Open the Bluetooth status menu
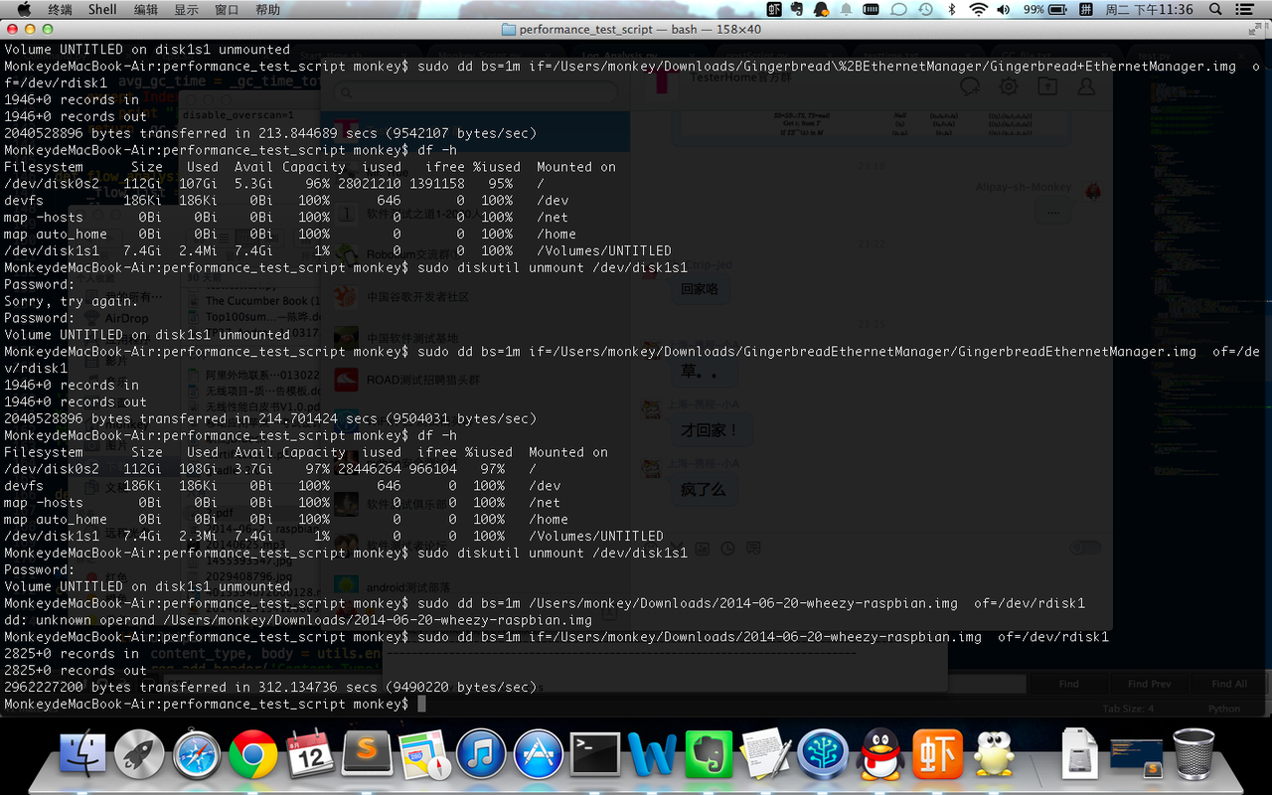This screenshot has height=795, width=1272. click(951, 9)
